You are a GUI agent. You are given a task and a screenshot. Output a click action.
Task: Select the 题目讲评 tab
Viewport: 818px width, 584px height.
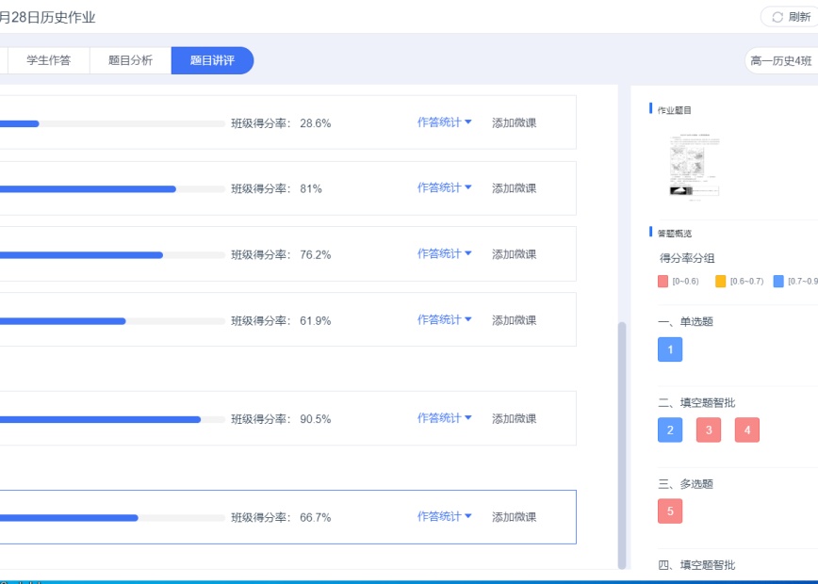(x=212, y=60)
